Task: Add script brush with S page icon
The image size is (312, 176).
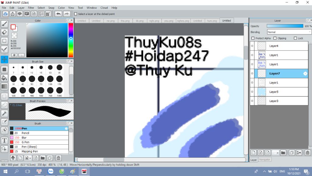Action: tap(36, 158)
